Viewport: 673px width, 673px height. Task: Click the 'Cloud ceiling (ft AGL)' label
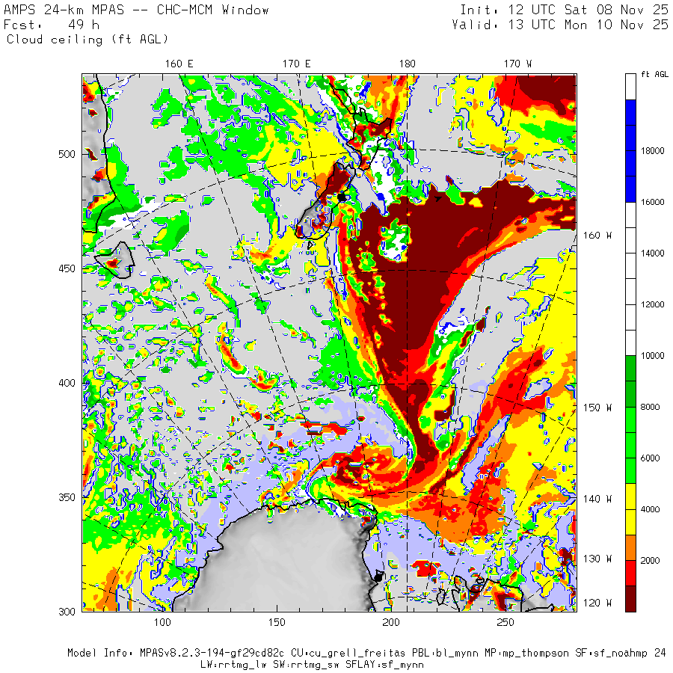[87, 40]
